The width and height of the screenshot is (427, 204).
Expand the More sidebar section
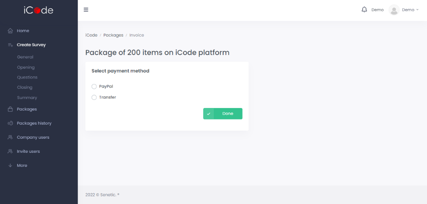22,166
